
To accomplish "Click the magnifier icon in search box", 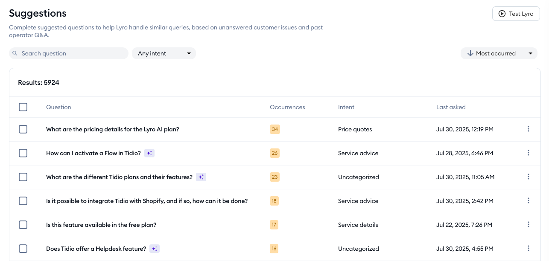I will [x=15, y=53].
